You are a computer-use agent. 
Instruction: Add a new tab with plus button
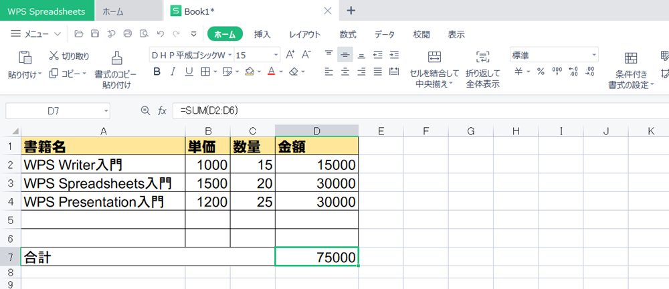point(351,11)
